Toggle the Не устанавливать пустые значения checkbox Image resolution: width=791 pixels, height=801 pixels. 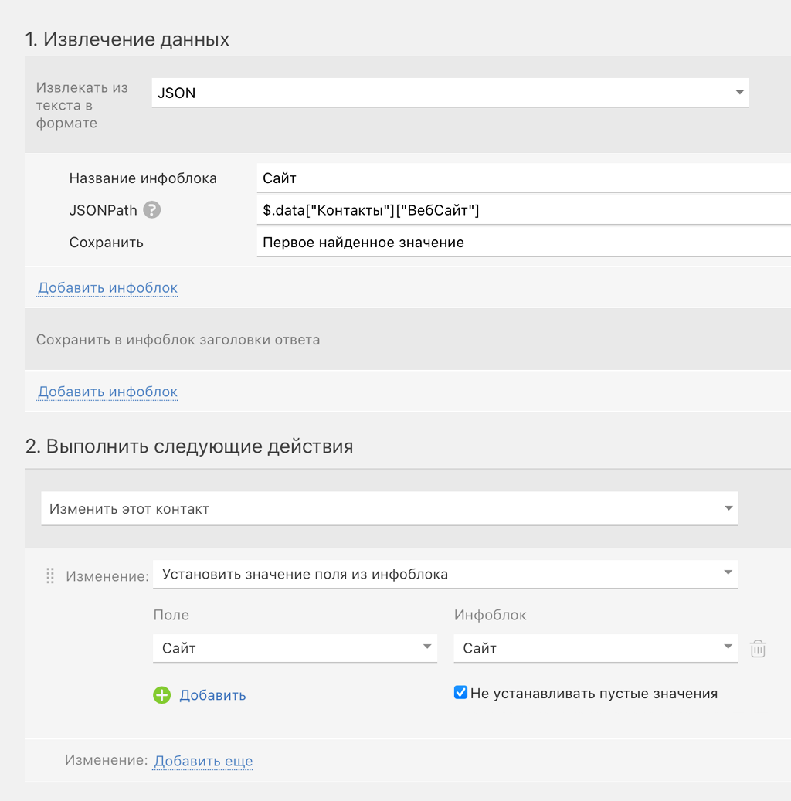pyautogui.click(x=461, y=693)
